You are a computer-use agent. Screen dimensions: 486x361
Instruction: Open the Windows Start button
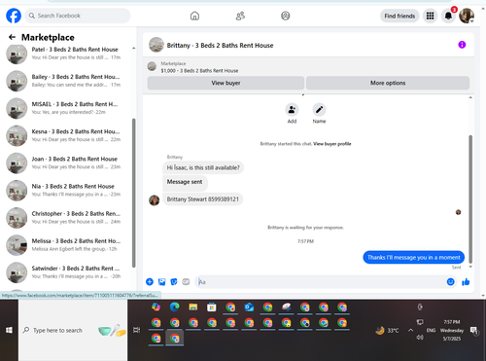click(x=9, y=330)
